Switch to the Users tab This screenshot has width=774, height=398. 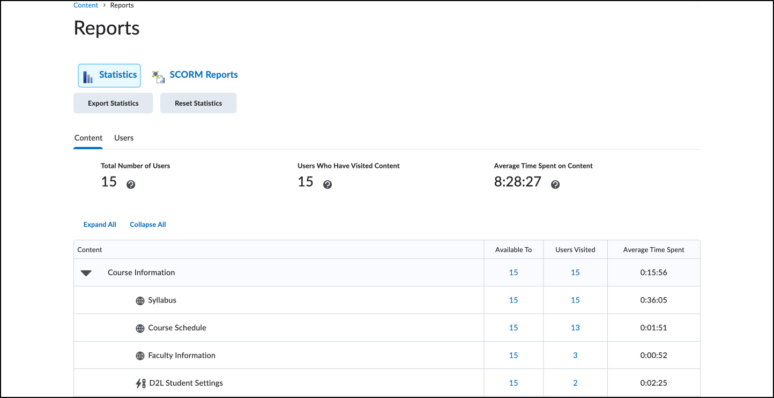124,138
